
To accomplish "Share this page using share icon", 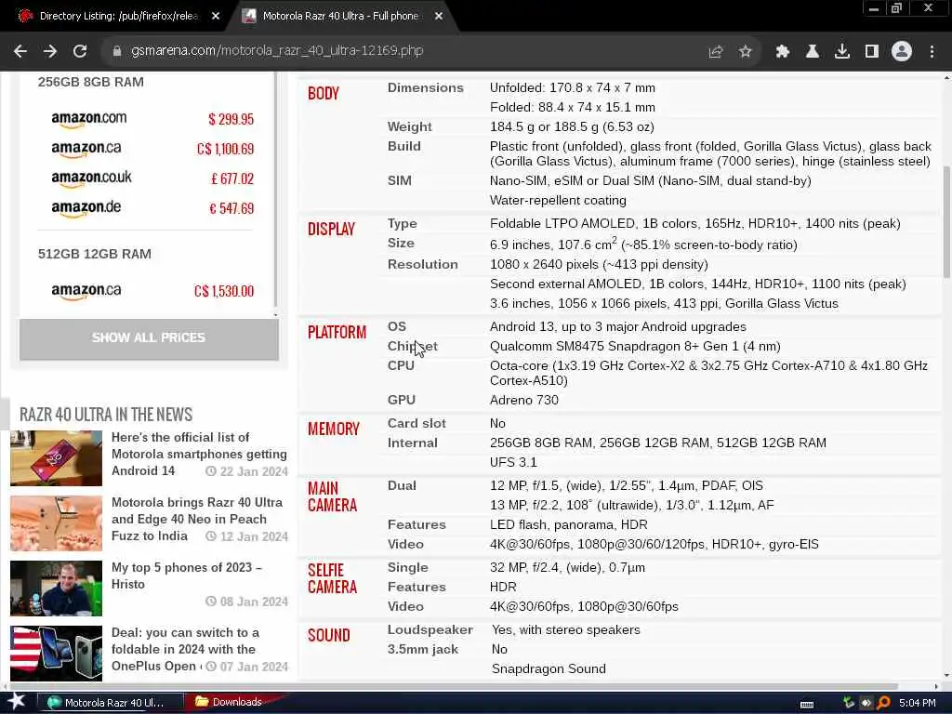I will tap(715, 51).
